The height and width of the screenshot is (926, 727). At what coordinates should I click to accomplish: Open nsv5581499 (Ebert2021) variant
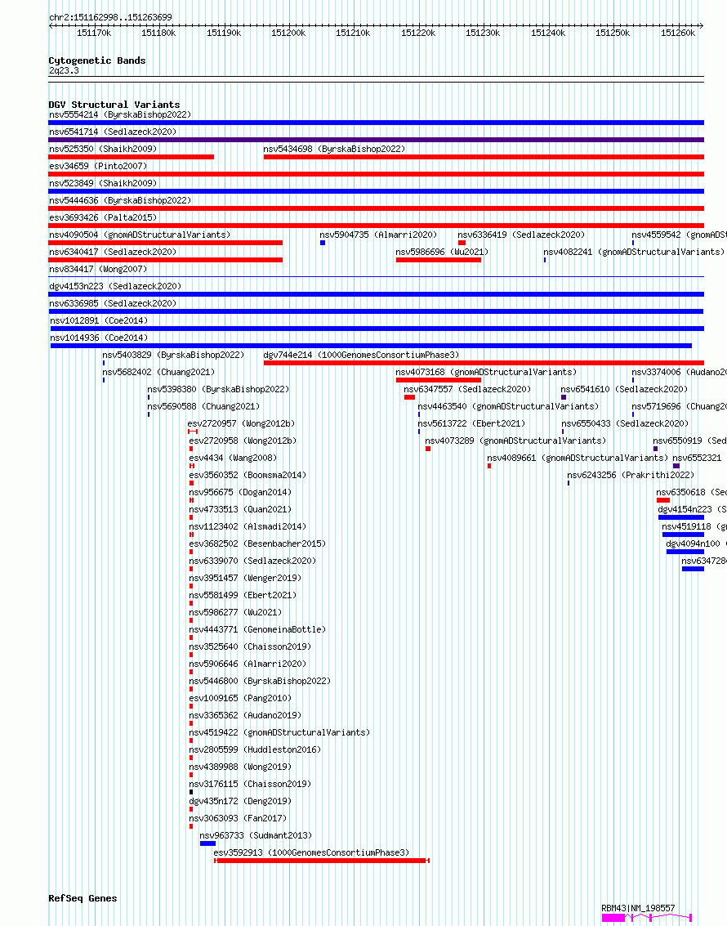[x=243, y=594]
